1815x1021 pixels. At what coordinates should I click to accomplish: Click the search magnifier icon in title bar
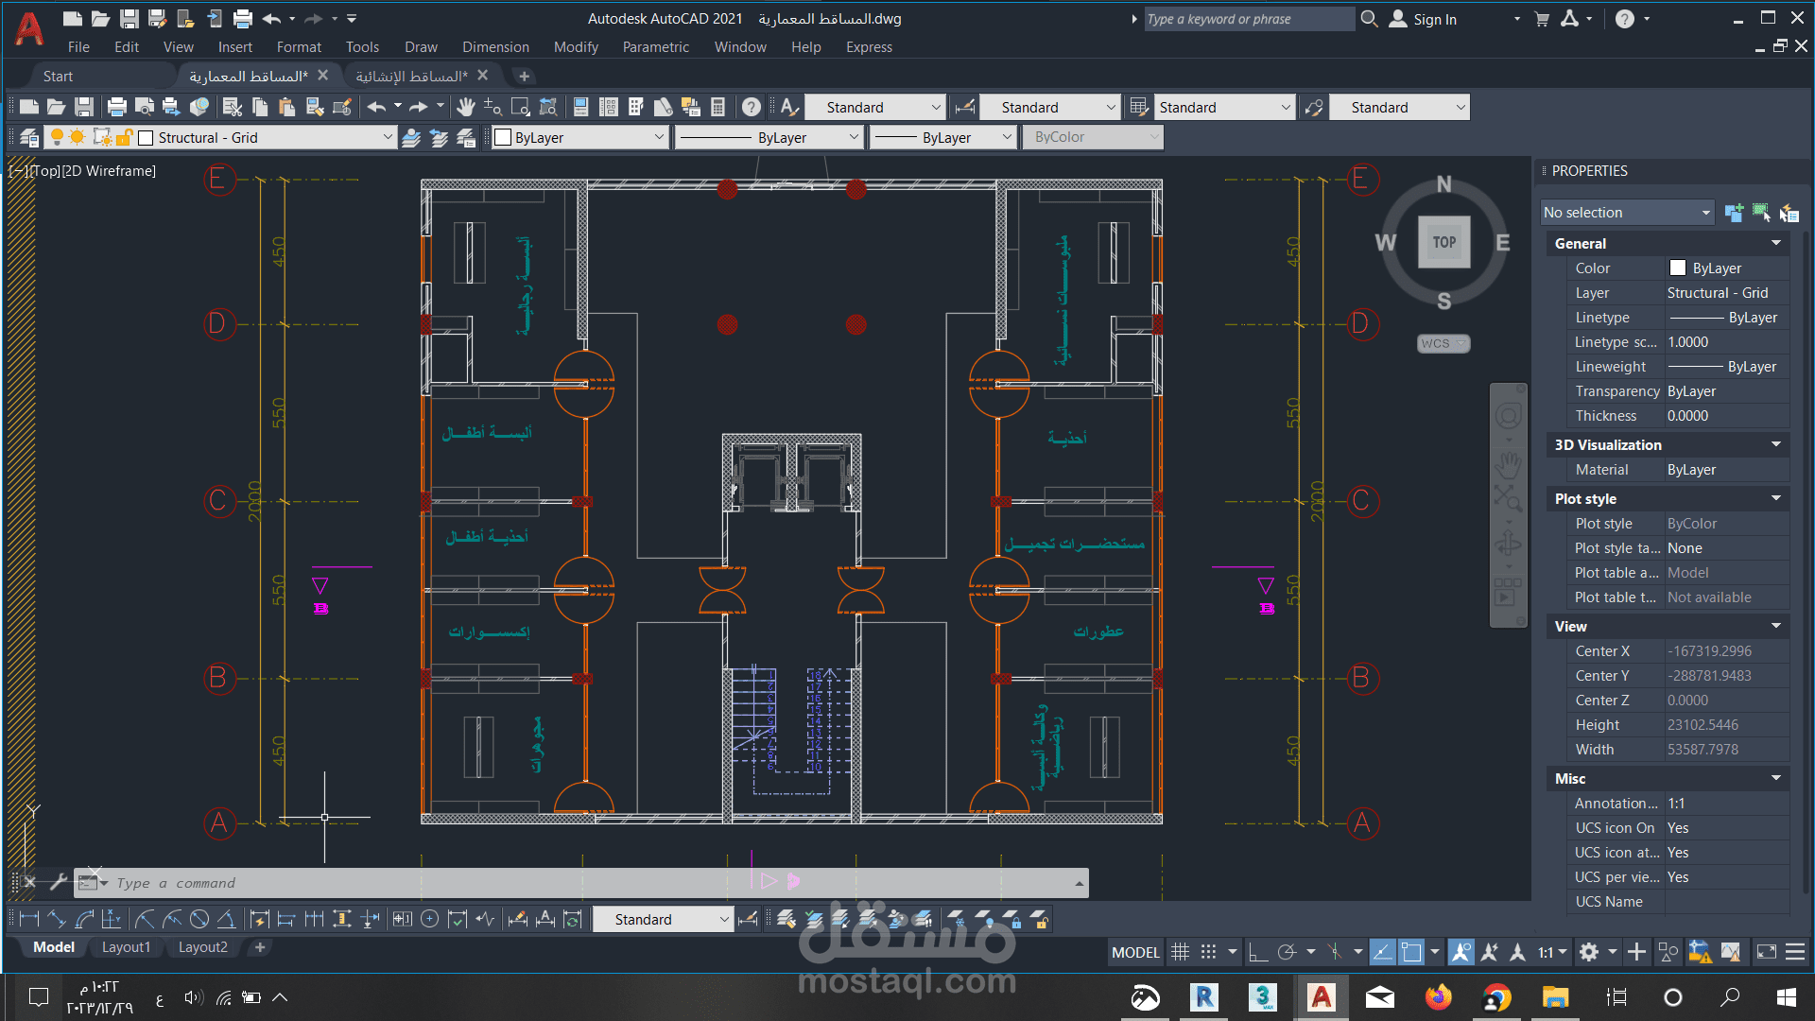point(1369,19)
